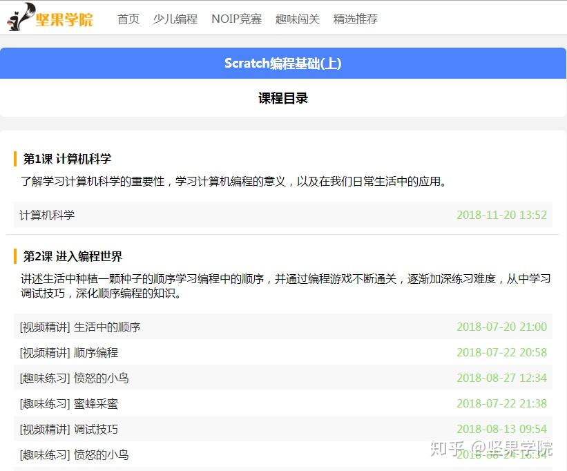Click the 2018-07-20 21:00 timestamp
The width and height of the screenshot is (567, 471).
501,327
